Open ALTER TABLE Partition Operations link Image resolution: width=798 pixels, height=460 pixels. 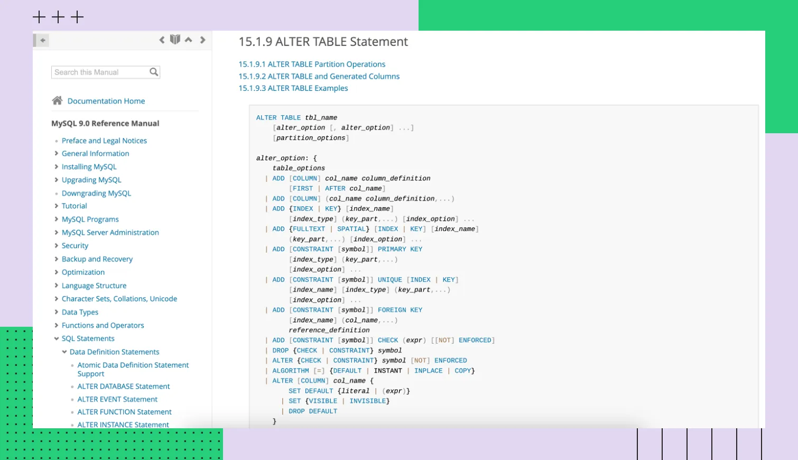[x=312, y=64]
